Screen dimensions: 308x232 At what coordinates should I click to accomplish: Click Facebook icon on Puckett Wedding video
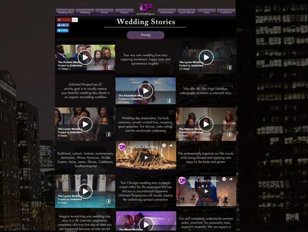[108, 67]
